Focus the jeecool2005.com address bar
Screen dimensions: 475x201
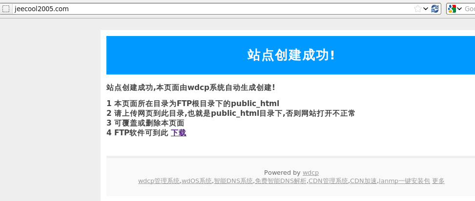click(x=212, y=9)
